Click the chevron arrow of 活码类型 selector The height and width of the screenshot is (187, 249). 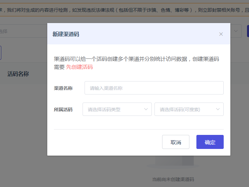[x=146, y=109]
